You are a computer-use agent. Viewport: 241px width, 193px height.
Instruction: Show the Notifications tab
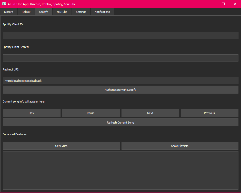[102, 12]
